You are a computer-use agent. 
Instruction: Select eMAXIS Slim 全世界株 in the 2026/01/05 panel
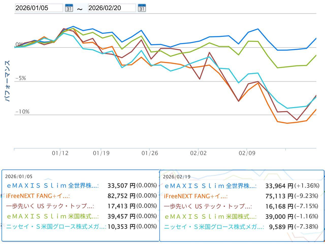52,186
